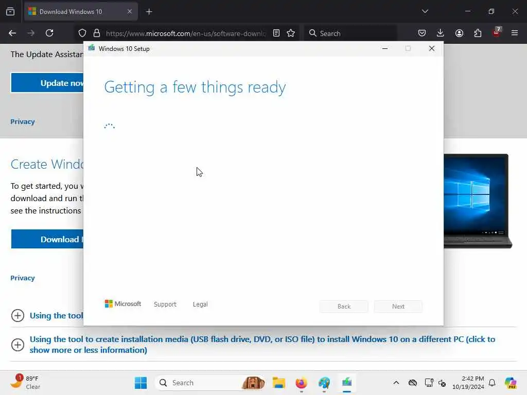Click the taskbar Search box
Screen dimensions: 527x395
coord(210,383)
